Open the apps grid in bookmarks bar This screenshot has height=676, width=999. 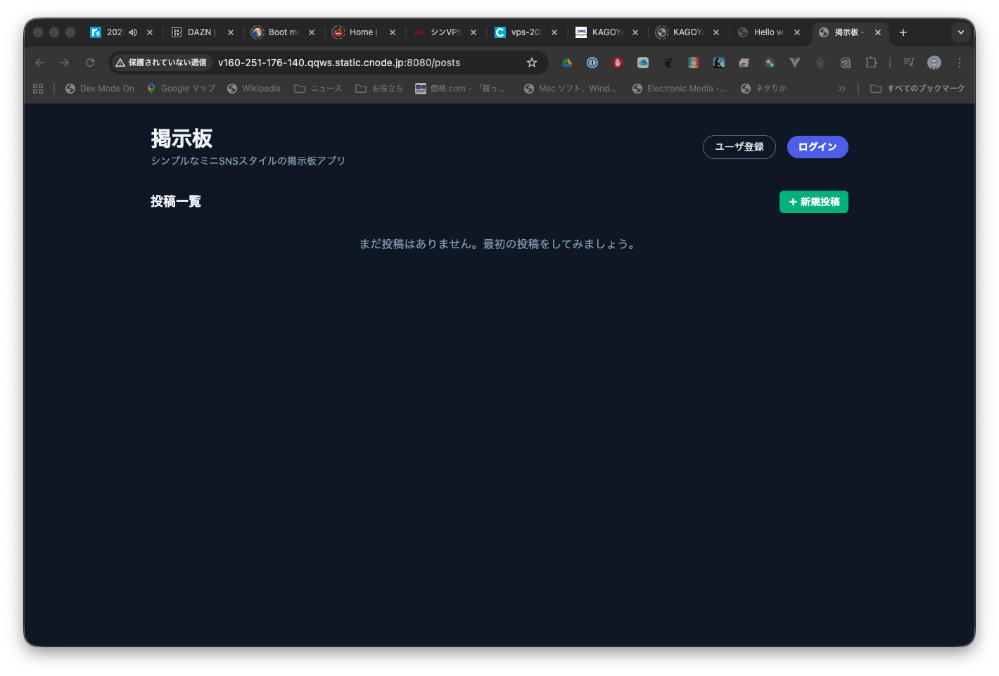38,89
